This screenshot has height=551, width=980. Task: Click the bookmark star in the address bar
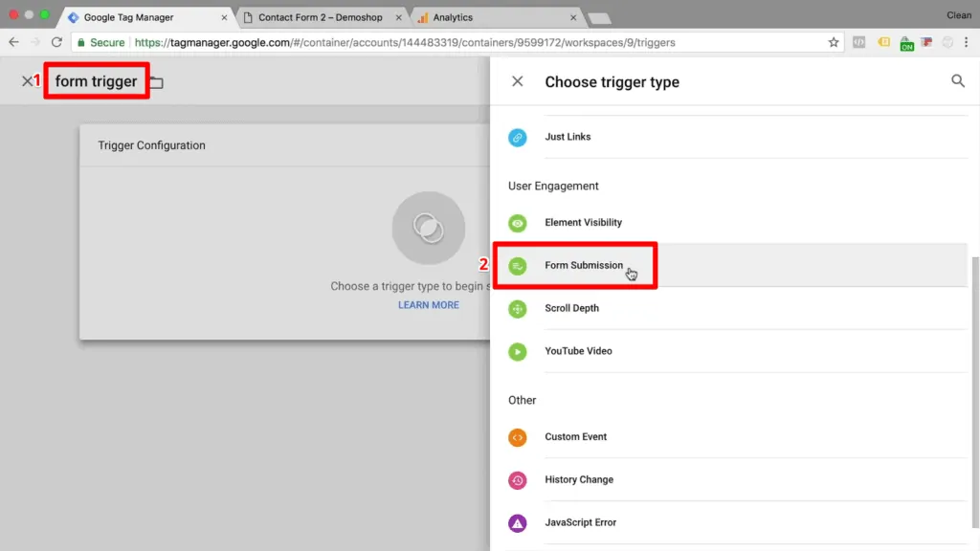[x=834, y=42]
